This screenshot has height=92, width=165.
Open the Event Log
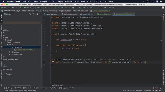[x=157, y=88]
